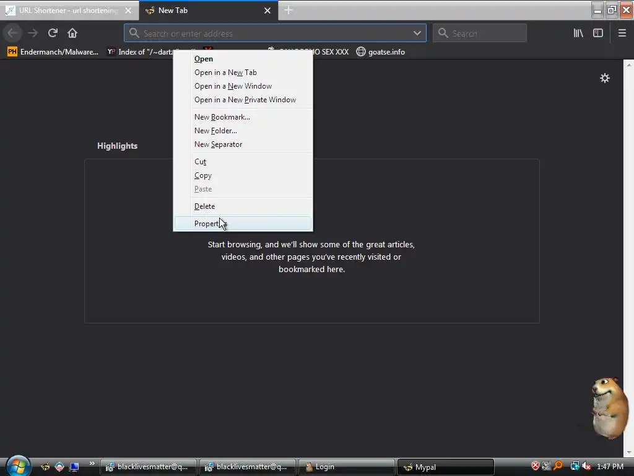Expand the address bar history dropdown

point(417,33)
